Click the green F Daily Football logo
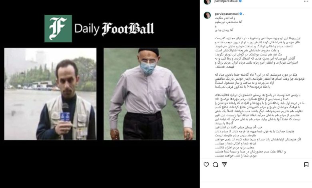 pos(58,28)
